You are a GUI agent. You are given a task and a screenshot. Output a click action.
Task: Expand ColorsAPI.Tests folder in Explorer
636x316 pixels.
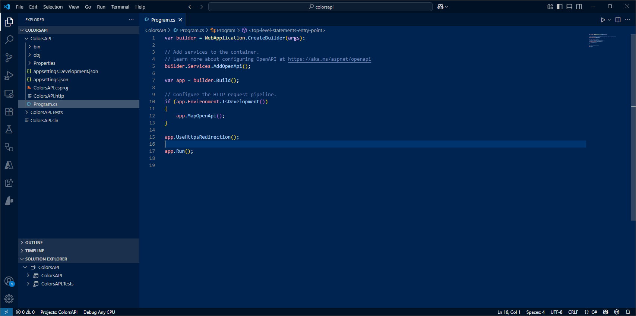pos(47,112)
